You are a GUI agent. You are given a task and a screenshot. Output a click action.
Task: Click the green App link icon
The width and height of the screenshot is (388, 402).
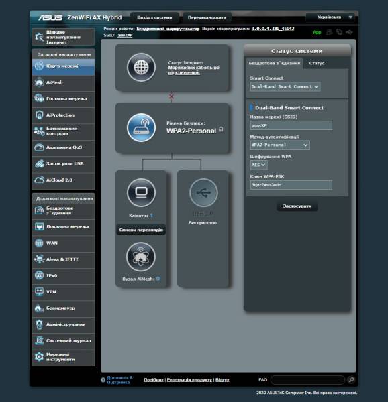317,32
